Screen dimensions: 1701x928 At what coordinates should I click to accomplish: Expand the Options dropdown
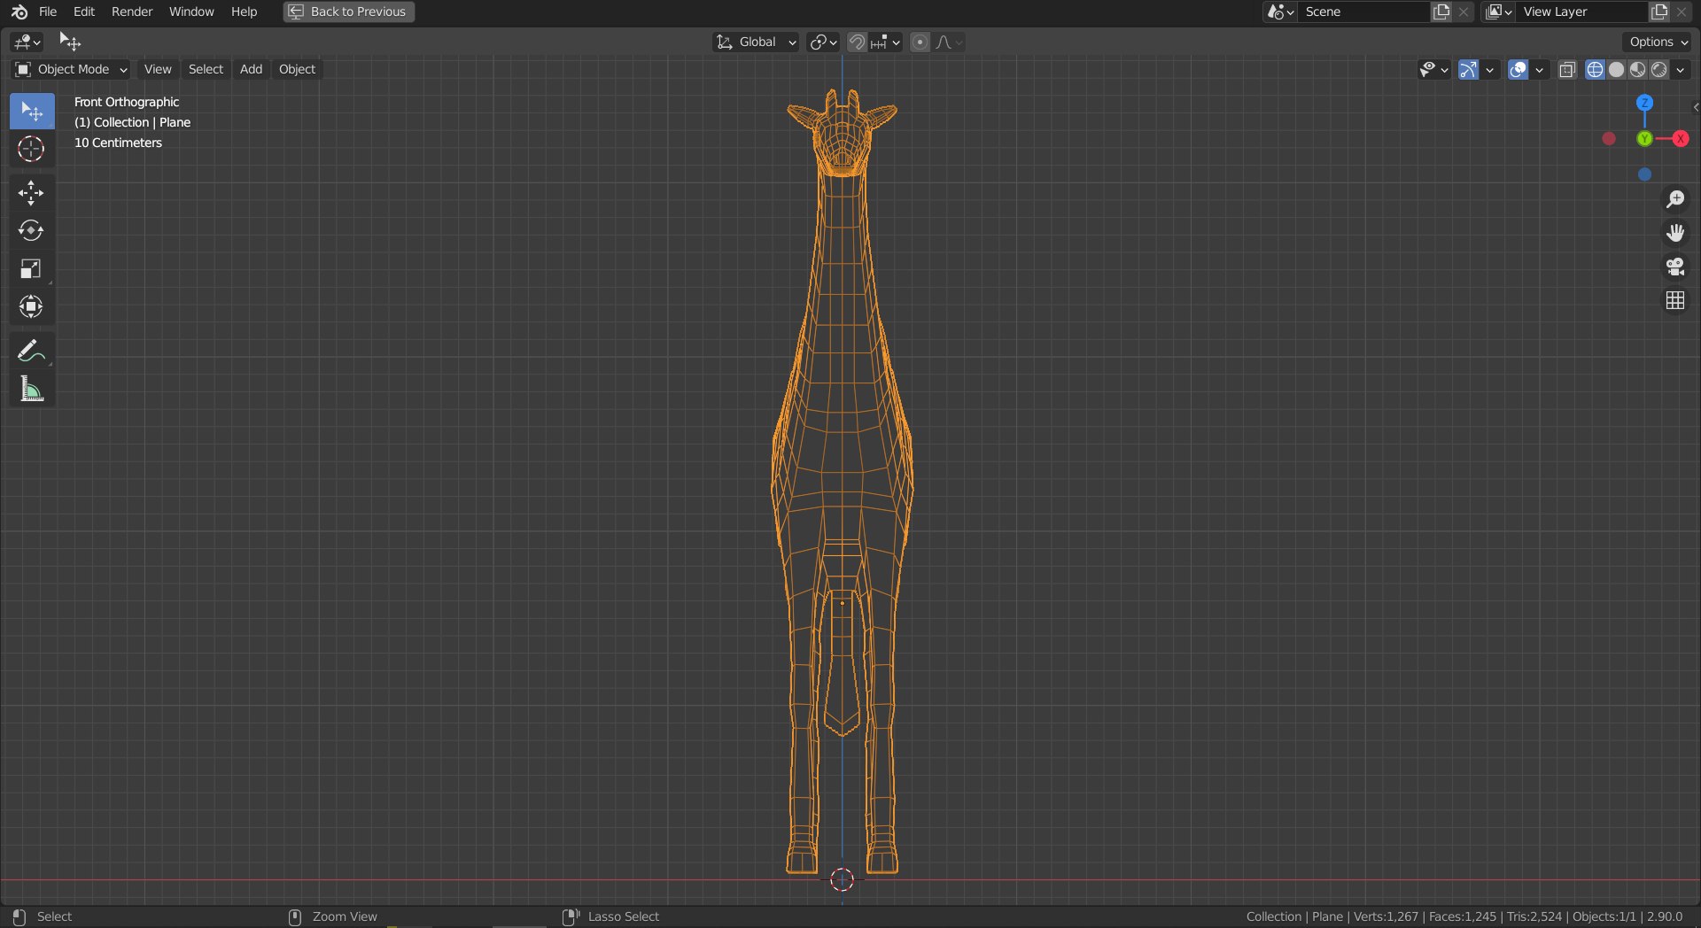pyautogui.click(x=1658, y=42)
